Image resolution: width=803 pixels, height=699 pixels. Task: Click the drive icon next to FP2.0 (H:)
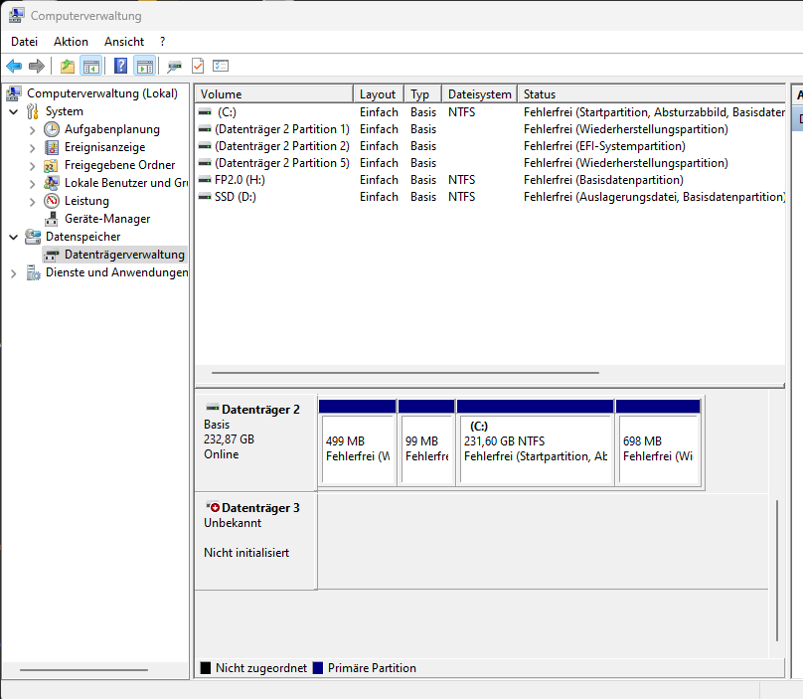(x=205, y=179)
